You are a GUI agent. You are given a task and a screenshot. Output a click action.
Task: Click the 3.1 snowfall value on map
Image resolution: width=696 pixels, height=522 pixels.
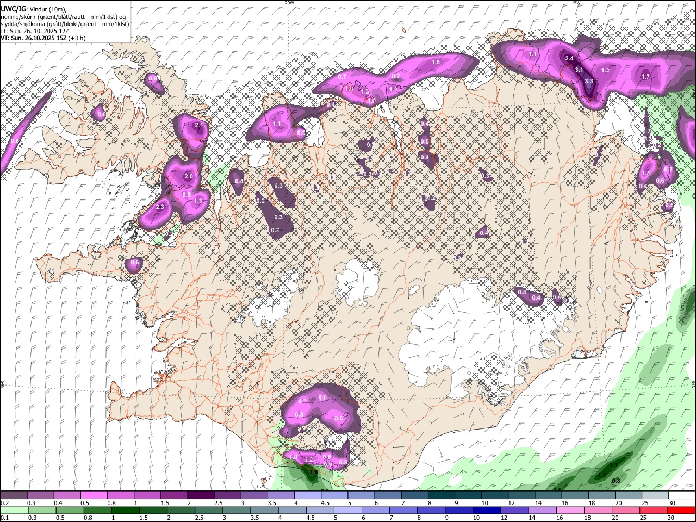[x=579, y=70]
